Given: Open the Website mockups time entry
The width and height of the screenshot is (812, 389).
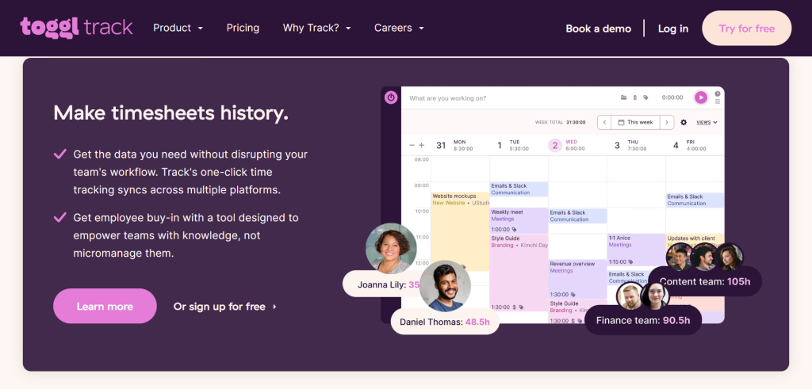Looking at the screenshot, I should (x=460, y=231).
